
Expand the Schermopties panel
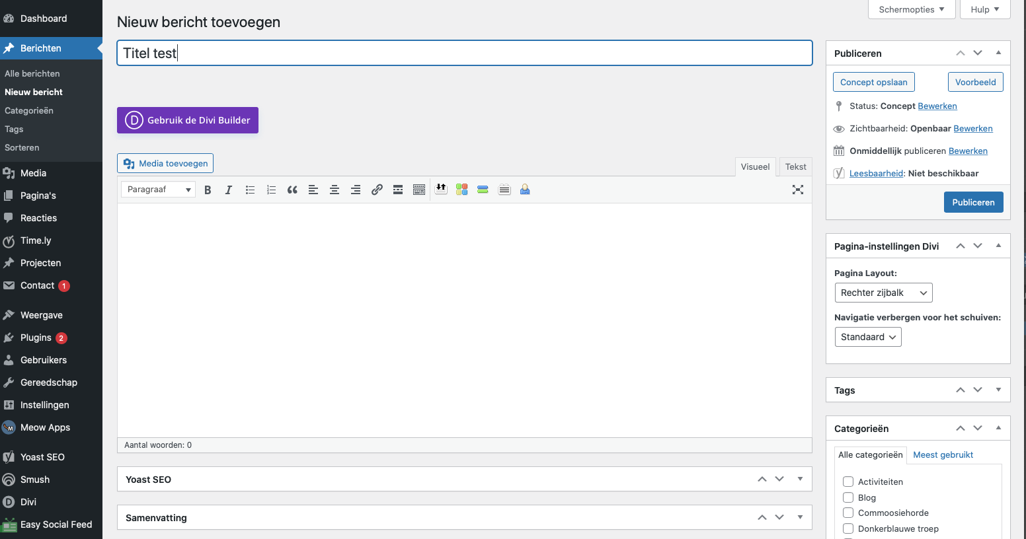912,9
